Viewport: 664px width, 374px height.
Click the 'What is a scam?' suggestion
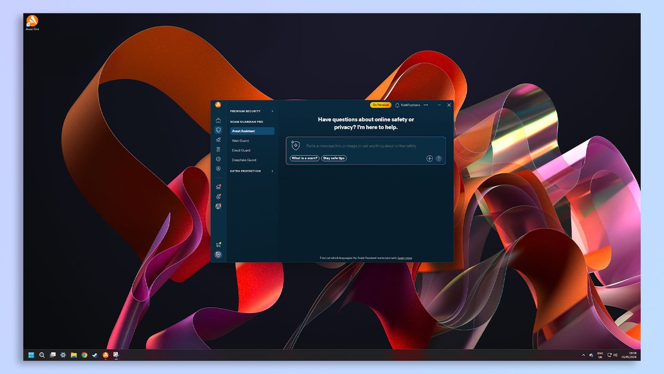(305, 158)
